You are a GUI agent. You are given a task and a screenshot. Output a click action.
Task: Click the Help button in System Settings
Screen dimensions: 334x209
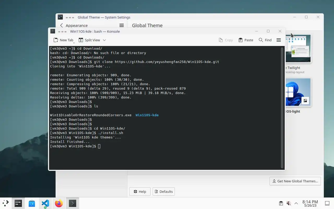[140, 191]
